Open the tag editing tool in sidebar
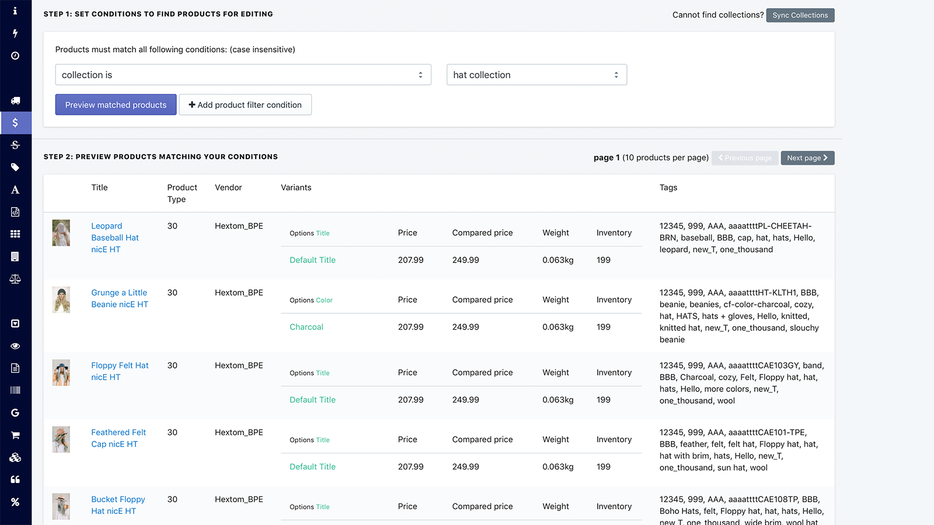The image size is (934, 525). click(x=15, y=167)
